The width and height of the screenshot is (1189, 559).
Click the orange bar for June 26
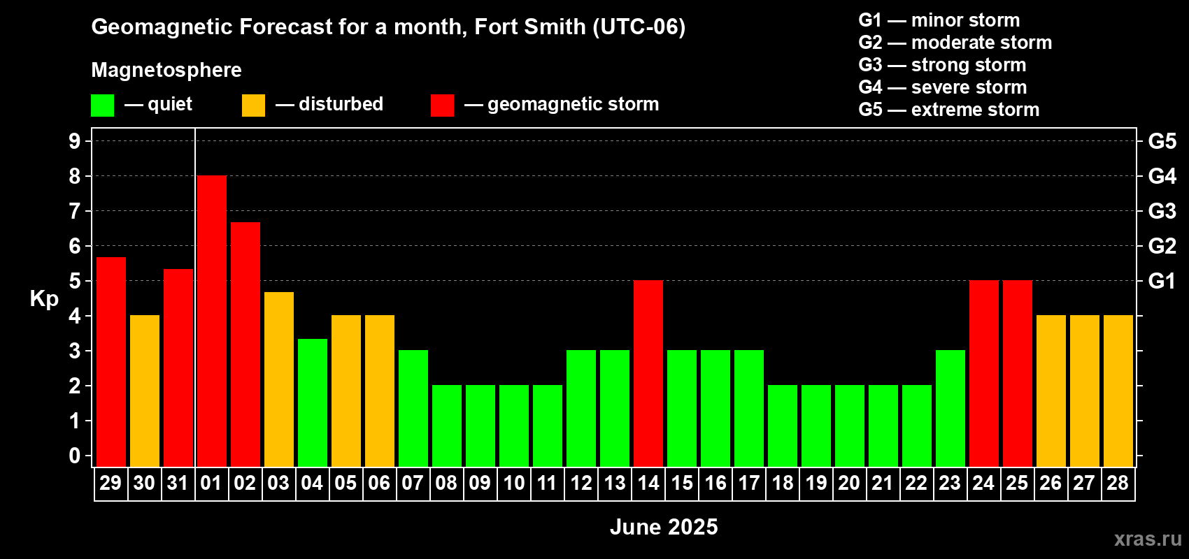(1051, 391)
